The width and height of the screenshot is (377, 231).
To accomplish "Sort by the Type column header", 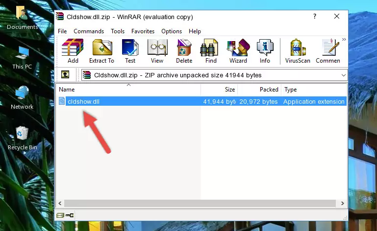I will click(314, 90).
